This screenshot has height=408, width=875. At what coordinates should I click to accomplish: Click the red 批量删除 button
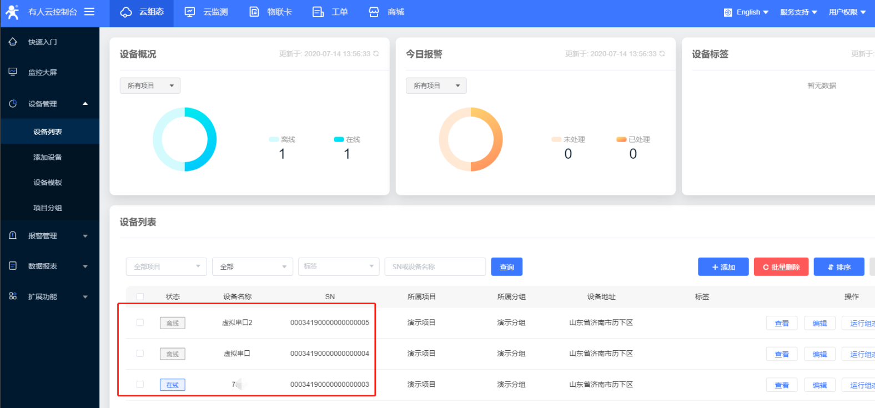pyautogui.click(x=781, y=267)
